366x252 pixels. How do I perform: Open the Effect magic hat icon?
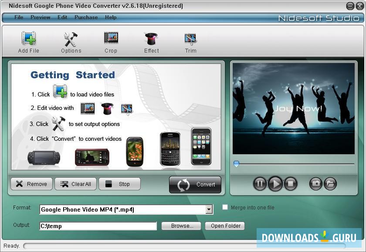151,40
